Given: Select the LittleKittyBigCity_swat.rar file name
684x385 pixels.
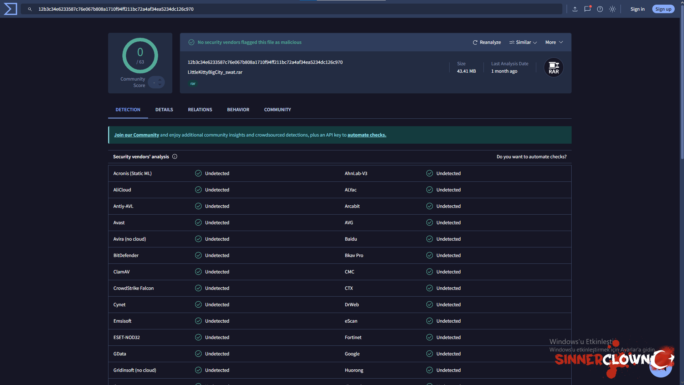Looking at the screenshot, I should [x=215, y=72].
